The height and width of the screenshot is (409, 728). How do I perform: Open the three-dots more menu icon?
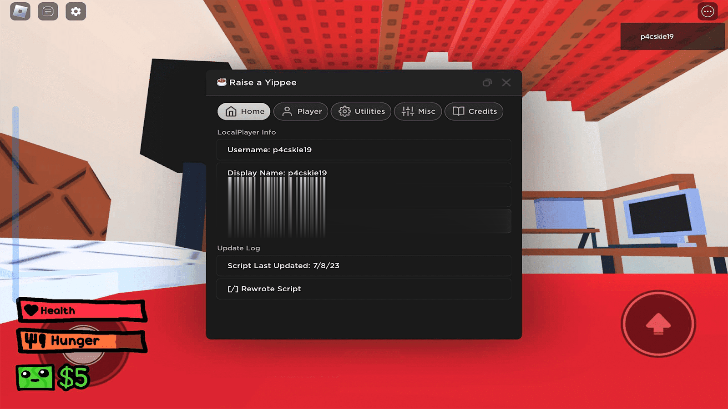point(708,11)
